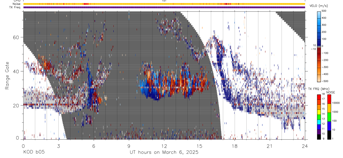
Task: Click velocity scale label '-500'
Action: 324,81
